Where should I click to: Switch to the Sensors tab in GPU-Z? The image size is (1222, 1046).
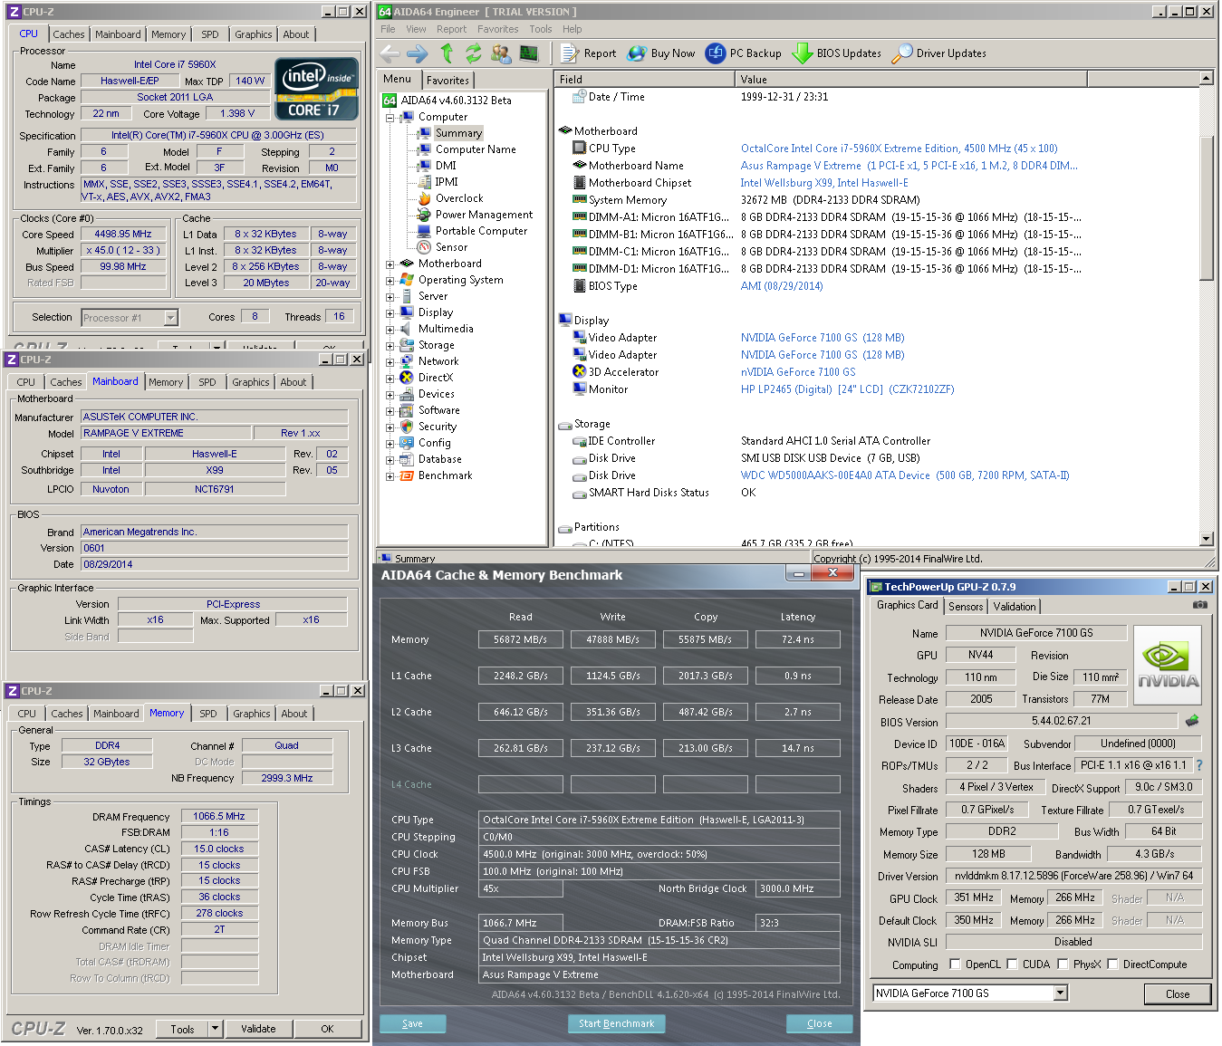[966, 607]
